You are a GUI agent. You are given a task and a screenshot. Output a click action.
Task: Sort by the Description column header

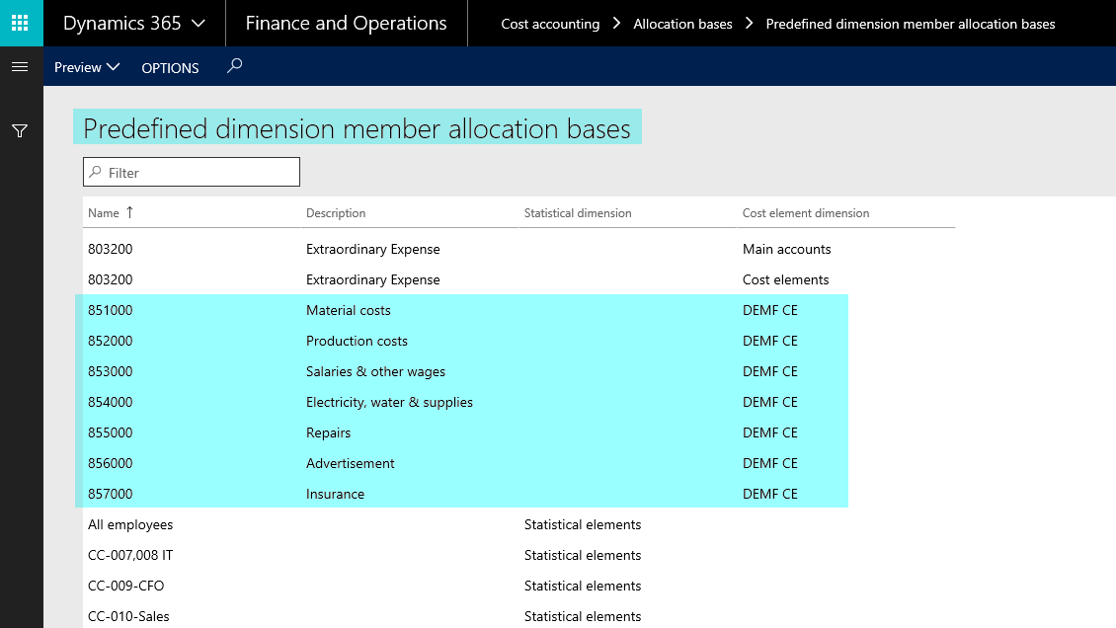pos(336,213)
